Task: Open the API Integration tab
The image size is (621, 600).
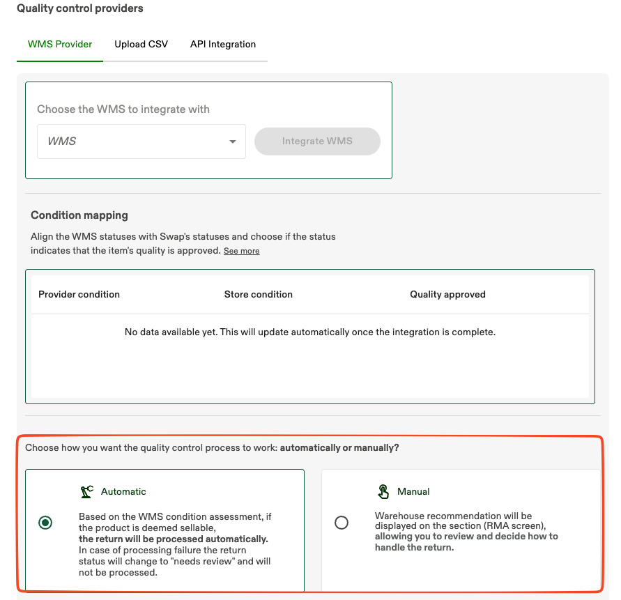Action: [223, 44]
